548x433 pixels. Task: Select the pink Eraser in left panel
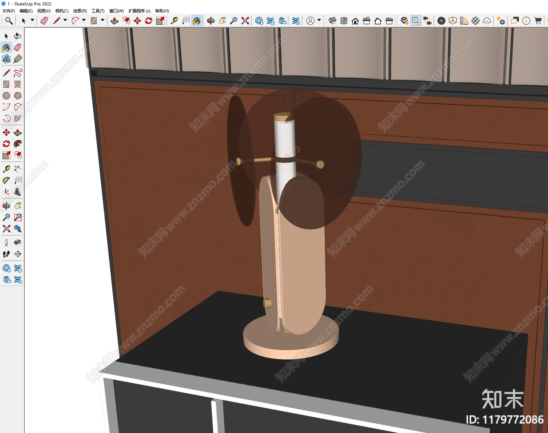pyautogui.click(x=18, y=47)
